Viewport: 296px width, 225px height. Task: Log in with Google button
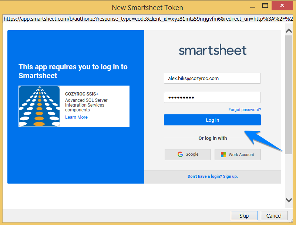tap(188, 155)
